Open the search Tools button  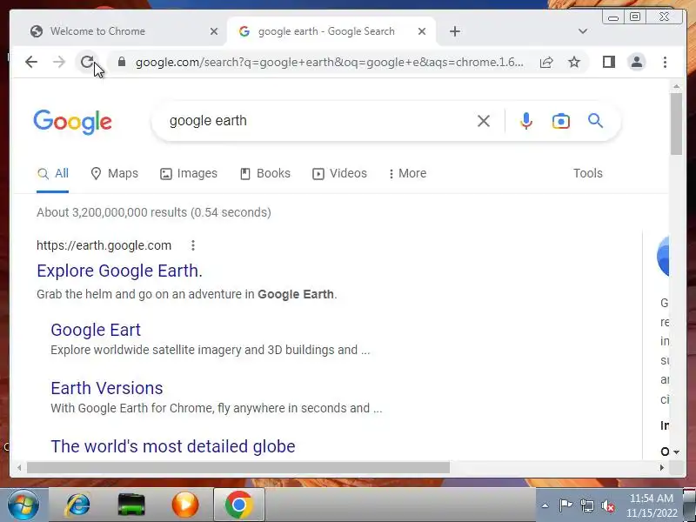(588, 173)
